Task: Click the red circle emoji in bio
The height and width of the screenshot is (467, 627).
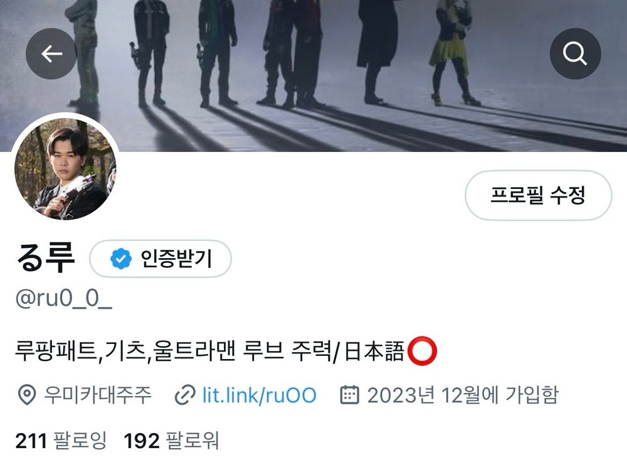Action: [x=422, y=351]
